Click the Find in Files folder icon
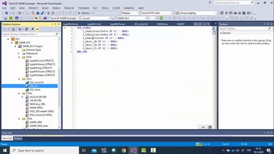The image size is (274, 154). [178, 13]
